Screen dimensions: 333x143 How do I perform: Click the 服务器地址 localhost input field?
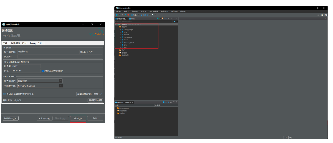click(48, 52)
